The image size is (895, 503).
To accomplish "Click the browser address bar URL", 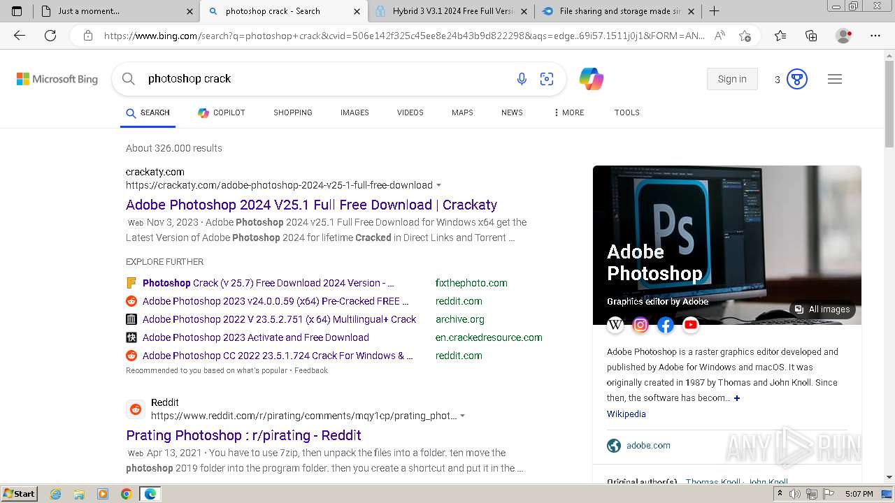I will [x=404, y=36].
